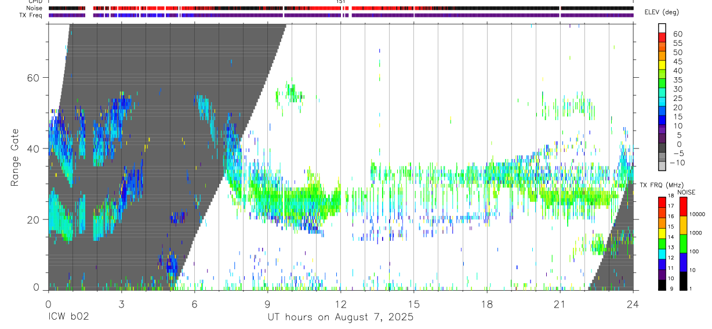Viewport: 712px width, 329px height.
Task: Click the 'NOISE' colorbar title
Action: click(x=686, y=192)
